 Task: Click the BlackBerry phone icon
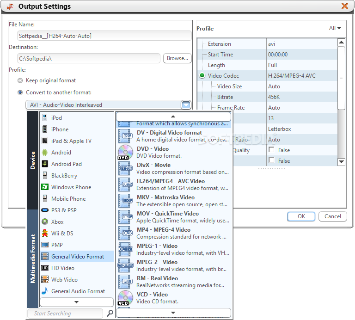pyautogui.click(x=45, y=175)
